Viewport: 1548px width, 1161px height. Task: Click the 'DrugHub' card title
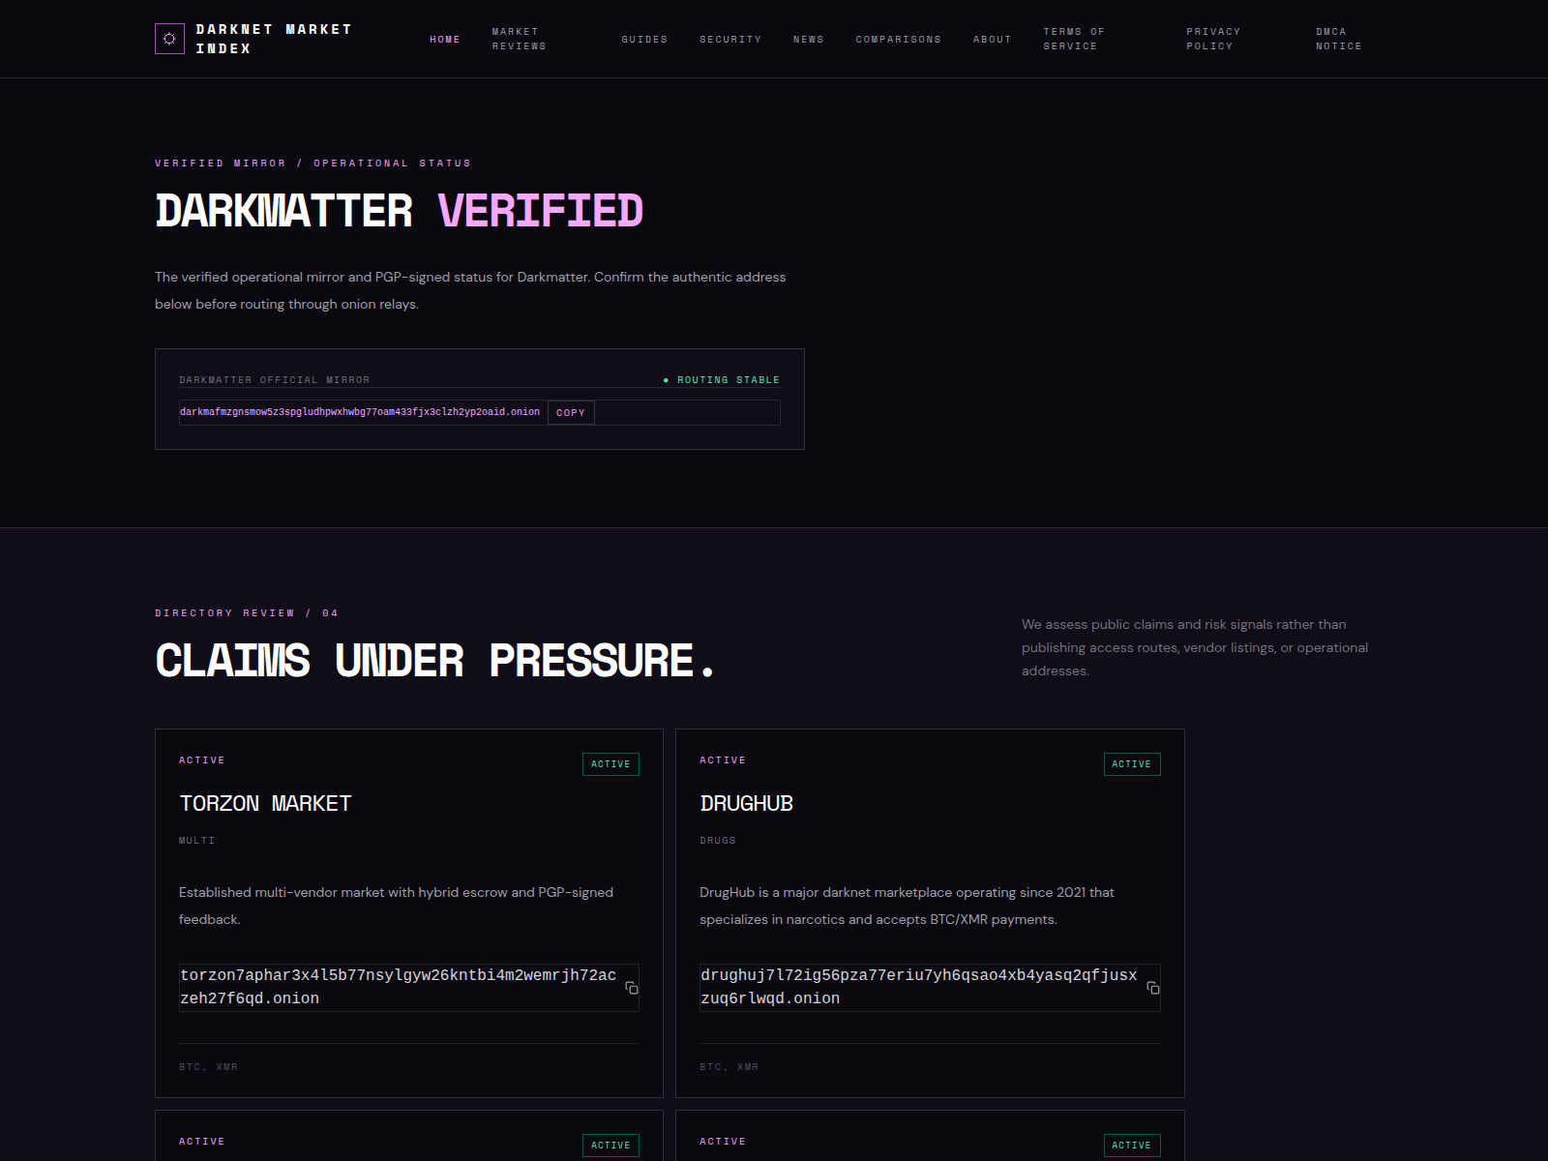point(746,804)
